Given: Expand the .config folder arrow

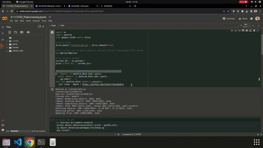Looking at the screenshot, I should click(x=7, y=41).
